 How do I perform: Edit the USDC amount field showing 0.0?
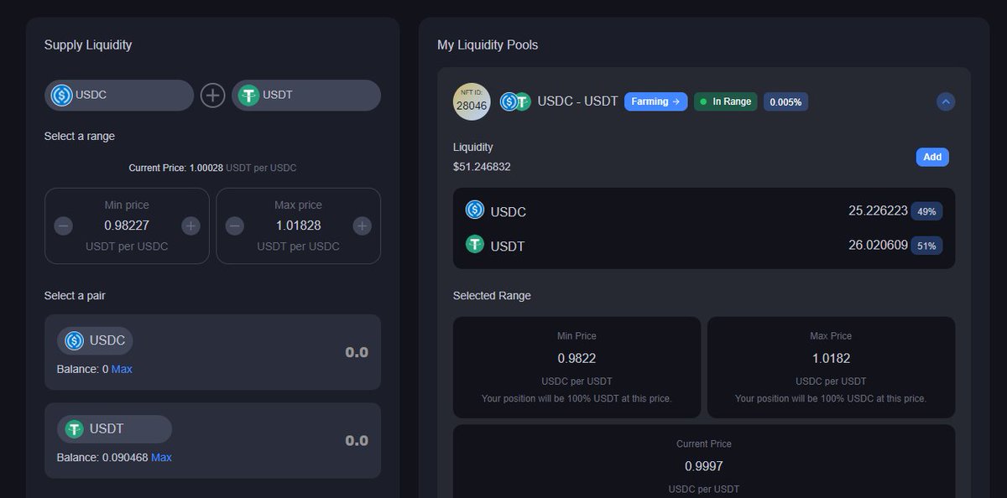click(357, 352)
